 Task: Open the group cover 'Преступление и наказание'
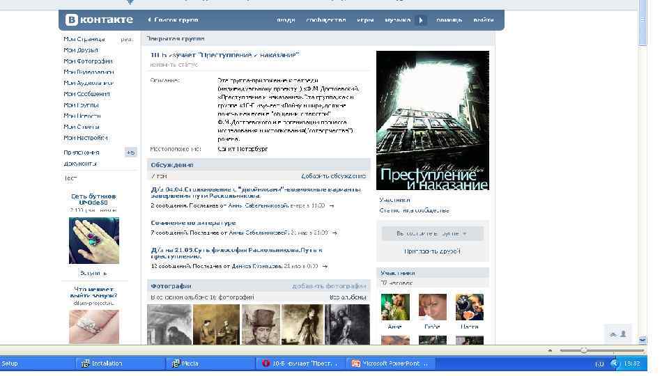[x=433, y=120]
